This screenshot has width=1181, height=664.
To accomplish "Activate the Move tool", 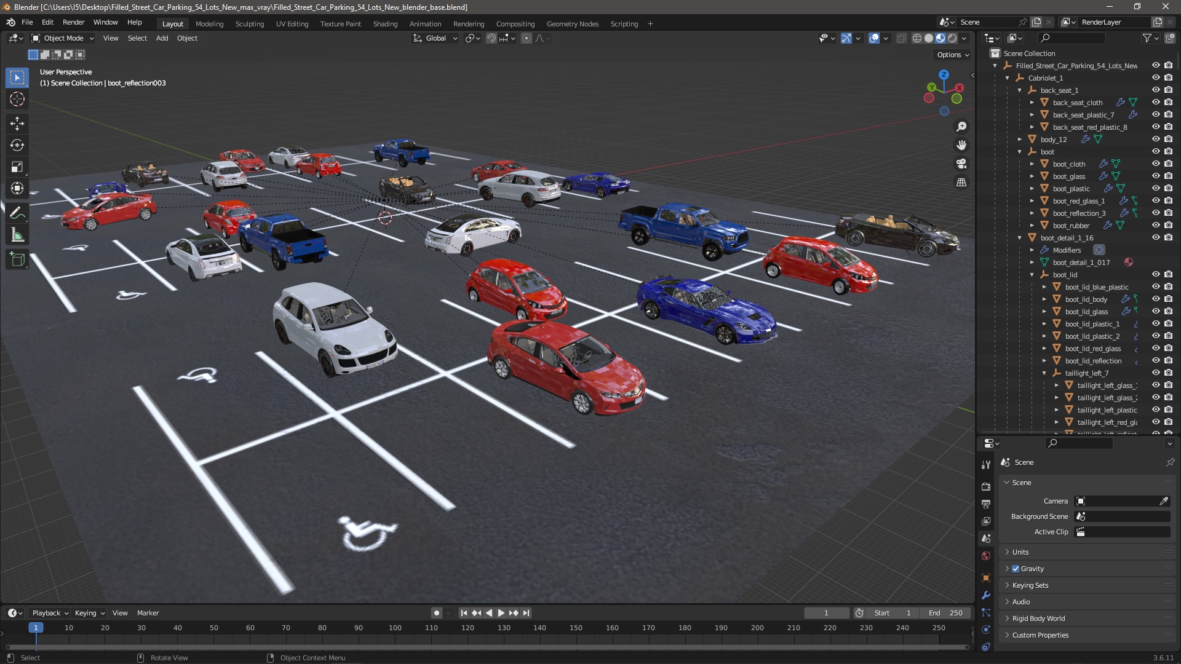I will [x=17, y=124].
